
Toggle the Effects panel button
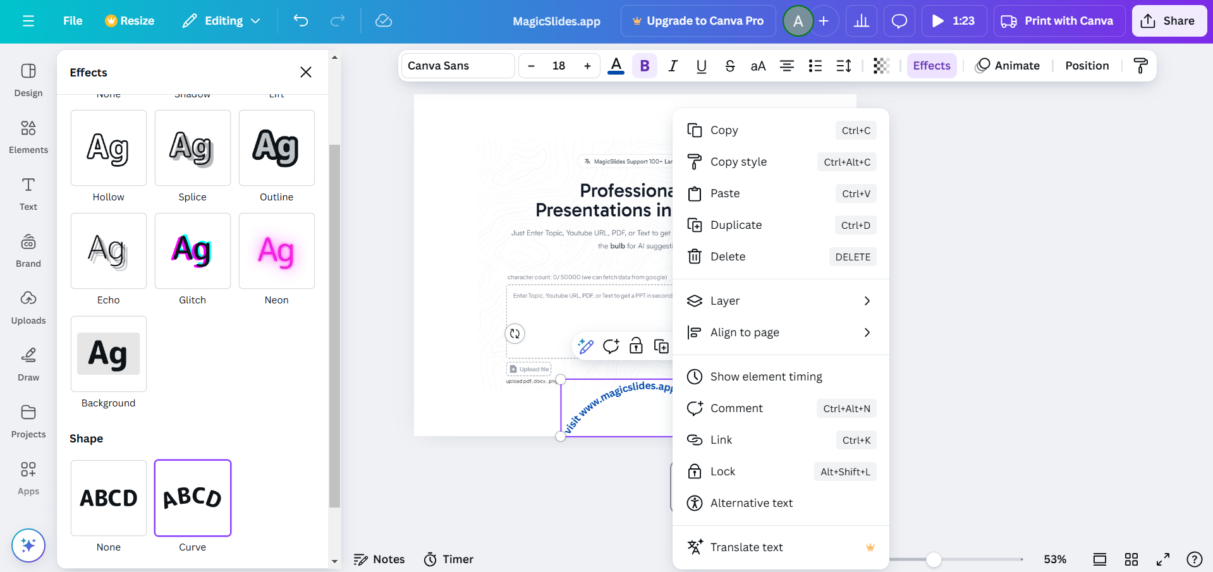tap(932, 66)
